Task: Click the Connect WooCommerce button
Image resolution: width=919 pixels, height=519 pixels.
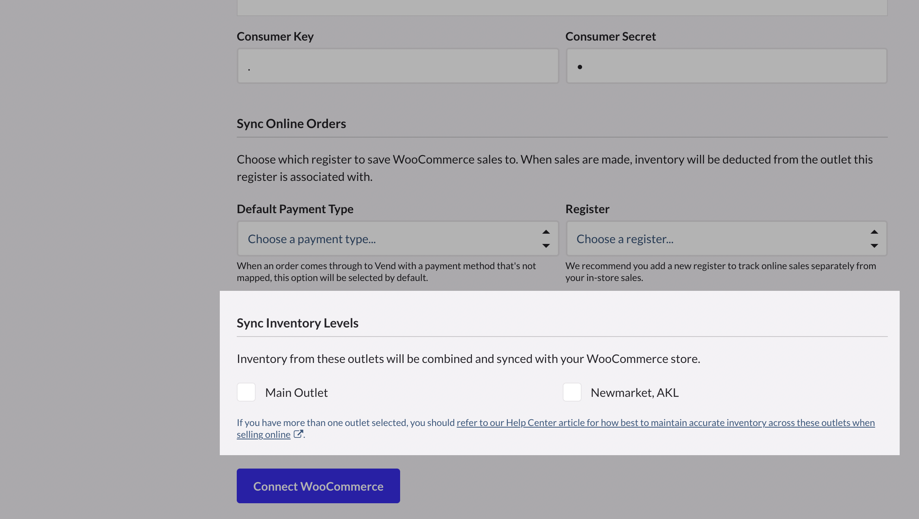Action: point(318,486)
